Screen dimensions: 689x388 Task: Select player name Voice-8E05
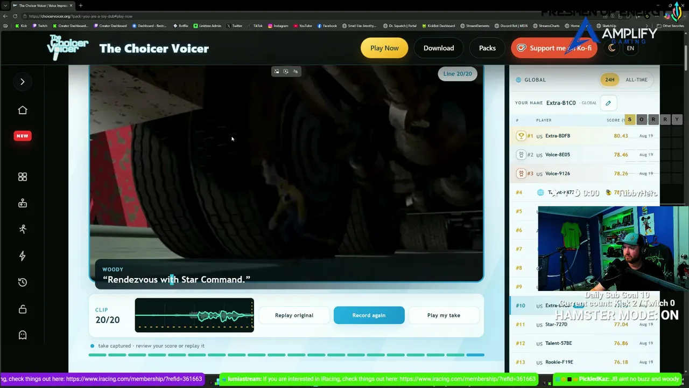558,155
